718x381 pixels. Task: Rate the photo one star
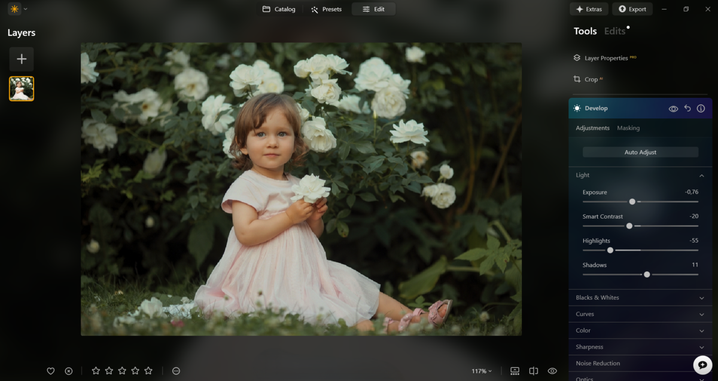pyautogui.click(x=96, y=371)
